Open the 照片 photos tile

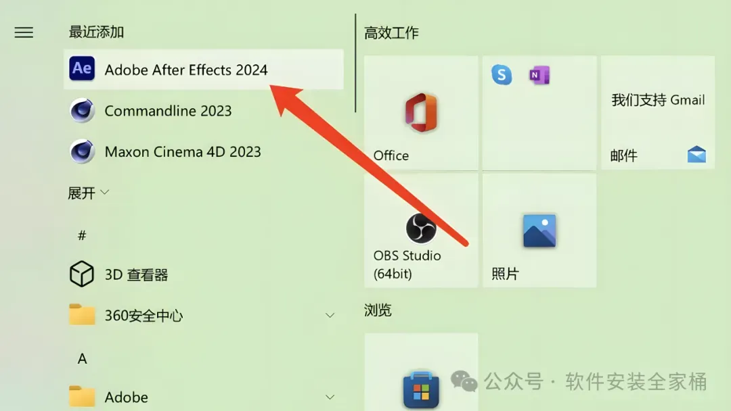pos(539,231)
